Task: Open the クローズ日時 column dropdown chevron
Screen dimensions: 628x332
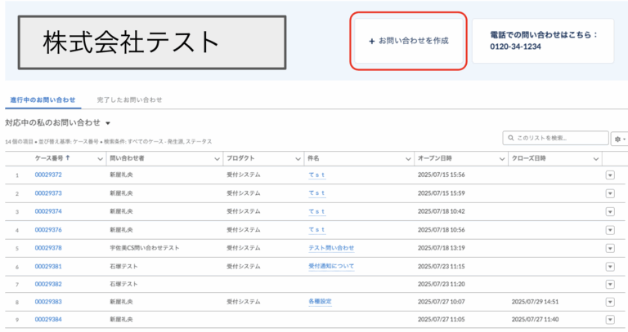Action: click(595, 158)
